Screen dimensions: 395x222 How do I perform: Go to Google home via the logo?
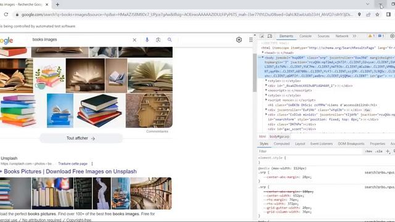click(x=7, y=40)
